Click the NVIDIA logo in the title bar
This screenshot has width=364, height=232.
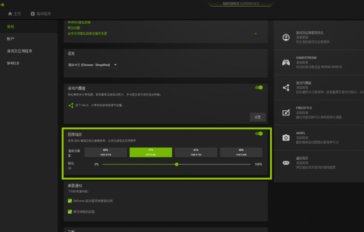(x=2, y=5)
